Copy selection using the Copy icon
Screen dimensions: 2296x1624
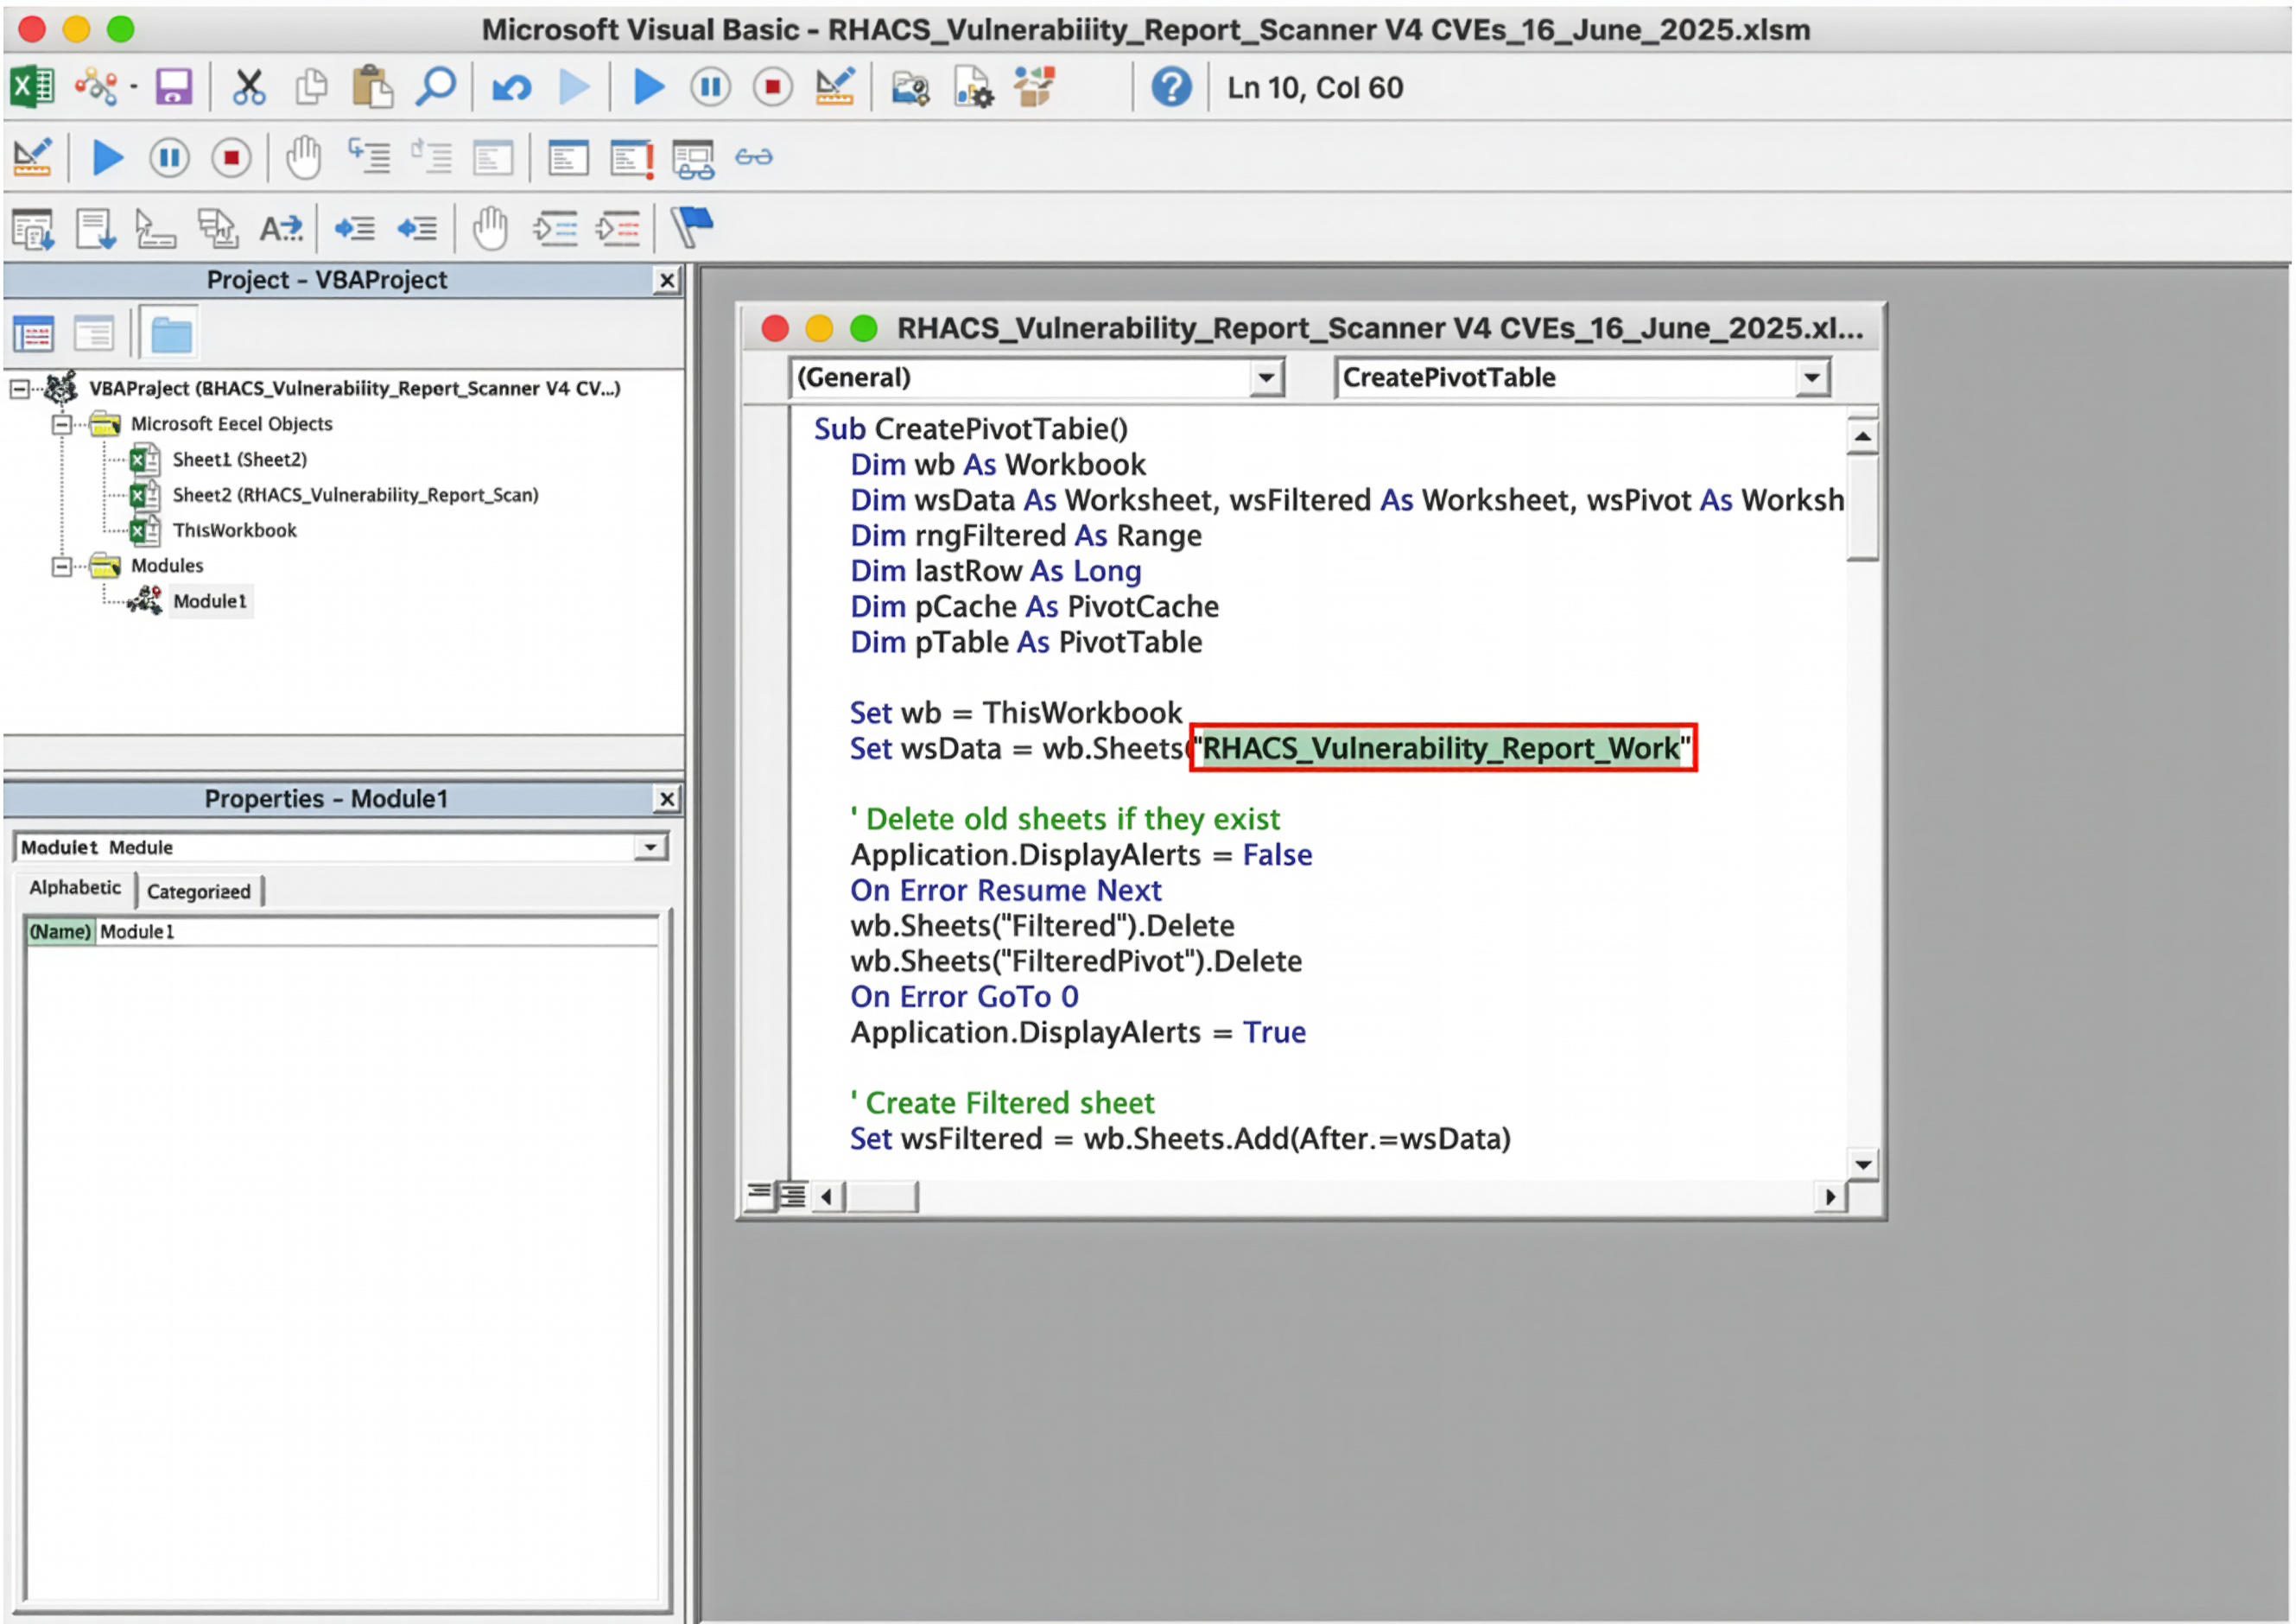pyautogui.click(x=312, y=88)
